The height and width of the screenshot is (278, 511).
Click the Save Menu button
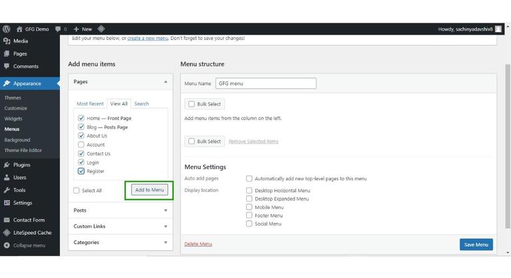[x=476, y=245]
